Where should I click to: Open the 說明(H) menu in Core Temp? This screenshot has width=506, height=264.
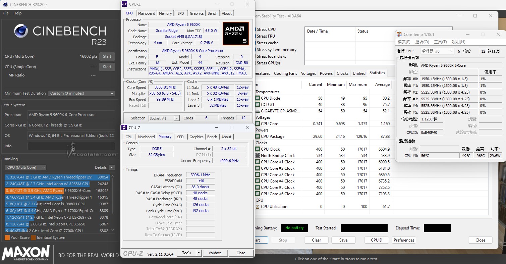tap(458, 42)
